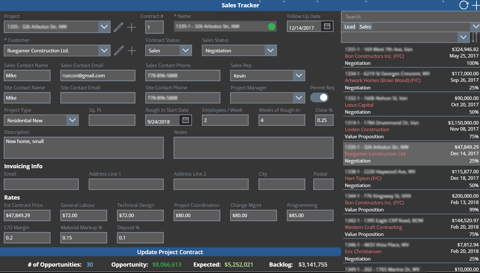
Task: Click the pencil icon to edit Project
Action: tap(118, 27)
